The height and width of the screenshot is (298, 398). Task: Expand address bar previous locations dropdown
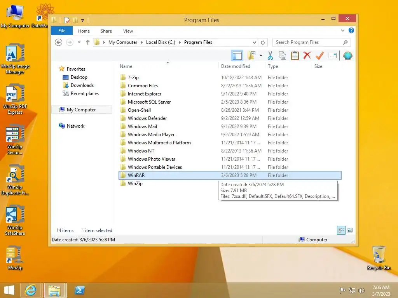[x=254, y=42]
